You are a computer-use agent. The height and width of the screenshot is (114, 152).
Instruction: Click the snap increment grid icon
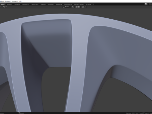tap(79, 7)
